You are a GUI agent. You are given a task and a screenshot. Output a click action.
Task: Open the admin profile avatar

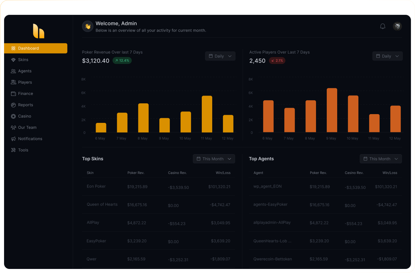pyautogui.click(x=397, y=26)
